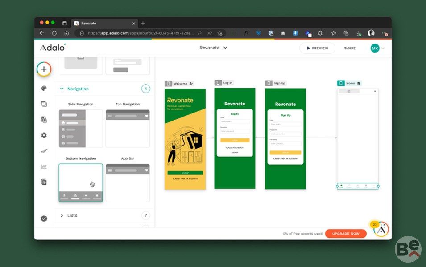Click the Welcome screen illustration on canvas
The height and width of the screenshot is (267, 426).
pyautogui.click(x=185, y=146)
